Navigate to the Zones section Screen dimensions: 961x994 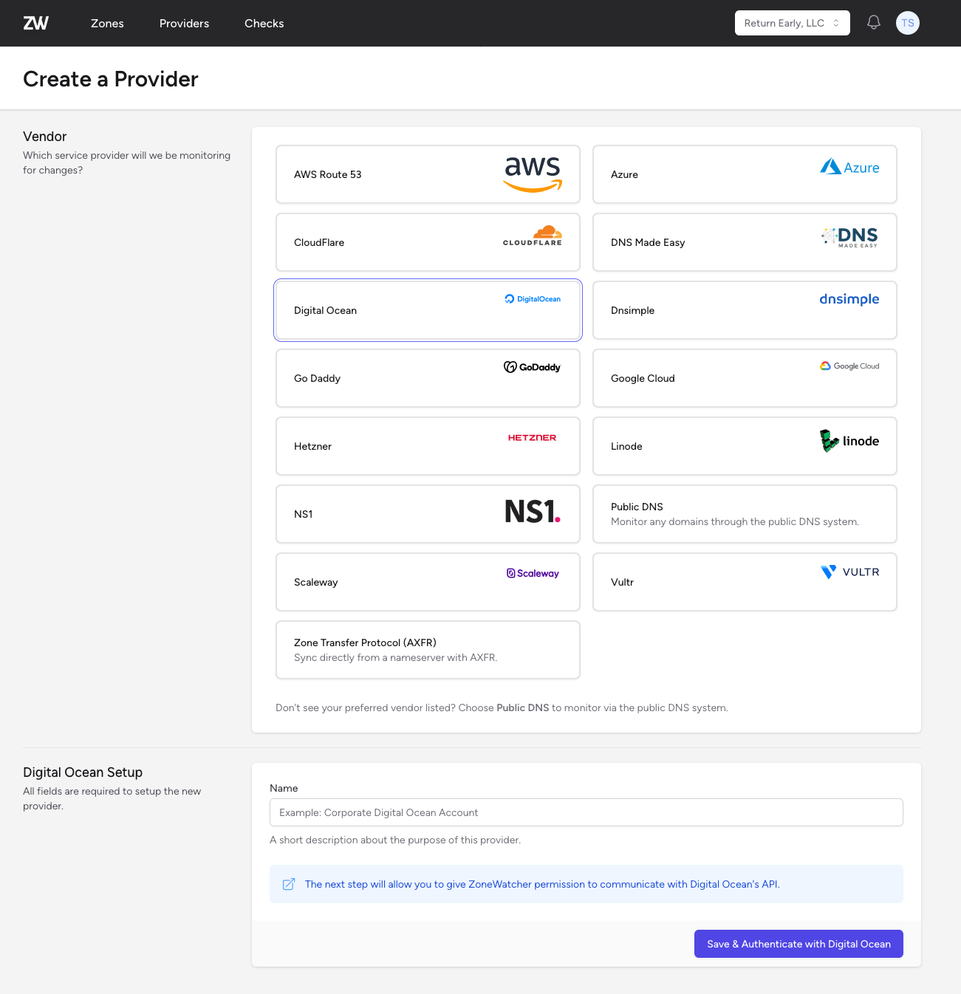[107, 23]
